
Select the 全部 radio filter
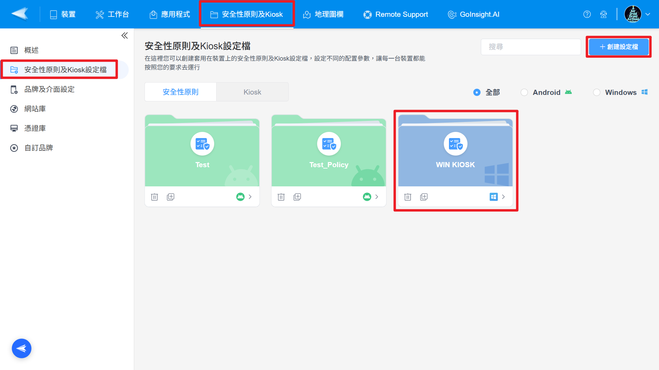tap(477, 92)
